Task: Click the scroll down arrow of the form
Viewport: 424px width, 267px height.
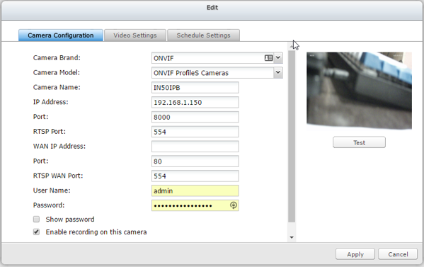Action: pyautogui.click(x=292, y=237)
